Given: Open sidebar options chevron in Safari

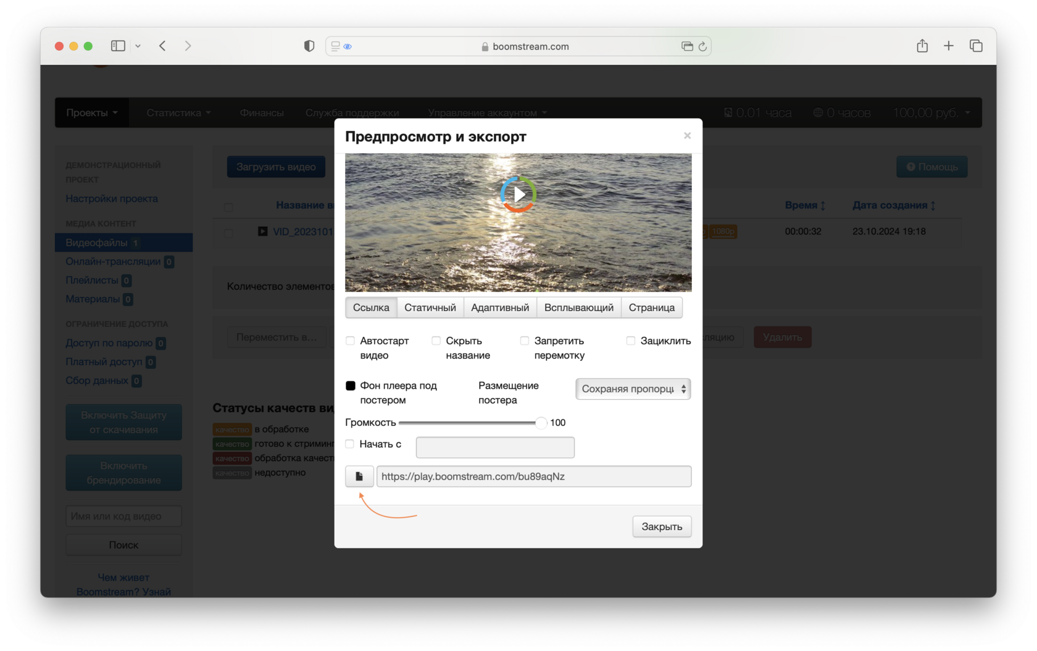Looking at the screenshot, I should click(x=138, y=46).
